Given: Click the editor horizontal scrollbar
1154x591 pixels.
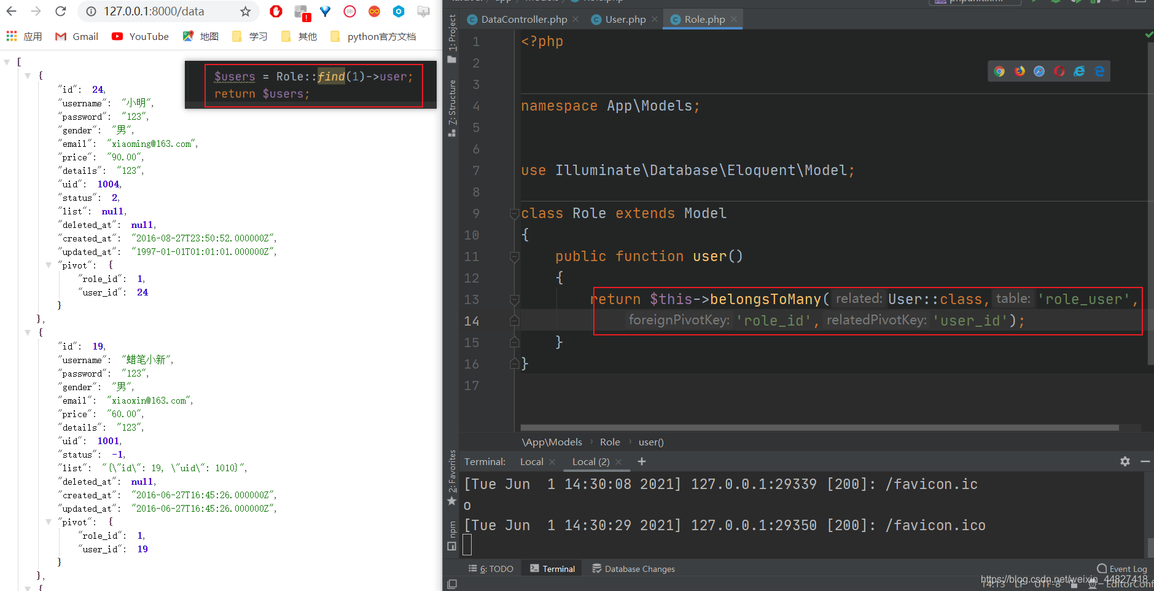Looking at the screenshot, I should coord(819,428).
